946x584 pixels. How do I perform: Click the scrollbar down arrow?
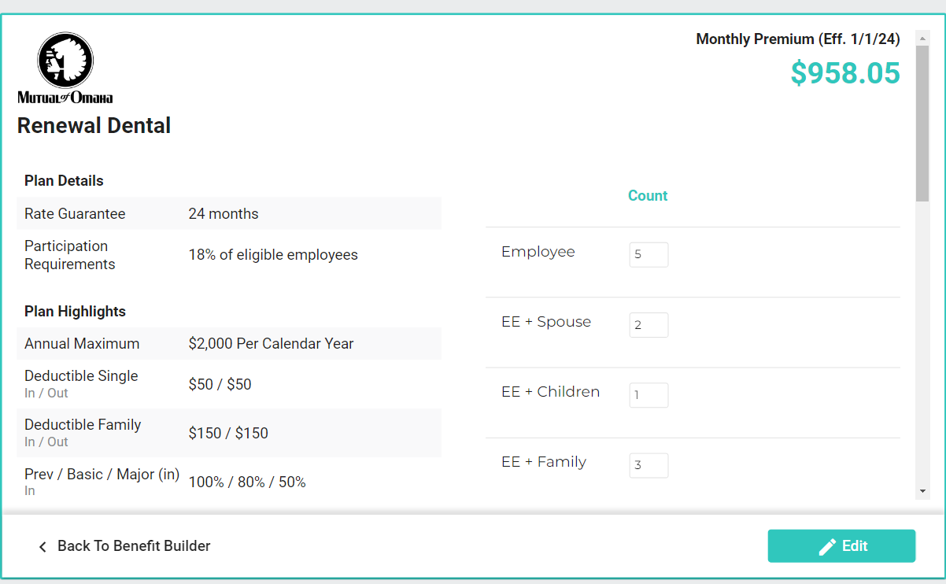[x=922, y=491]
